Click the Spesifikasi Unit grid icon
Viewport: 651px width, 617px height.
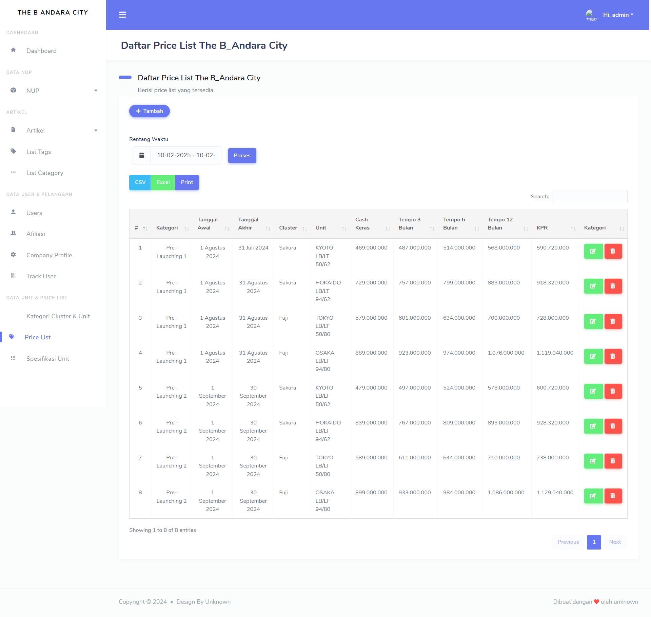[x=13, y=358]
